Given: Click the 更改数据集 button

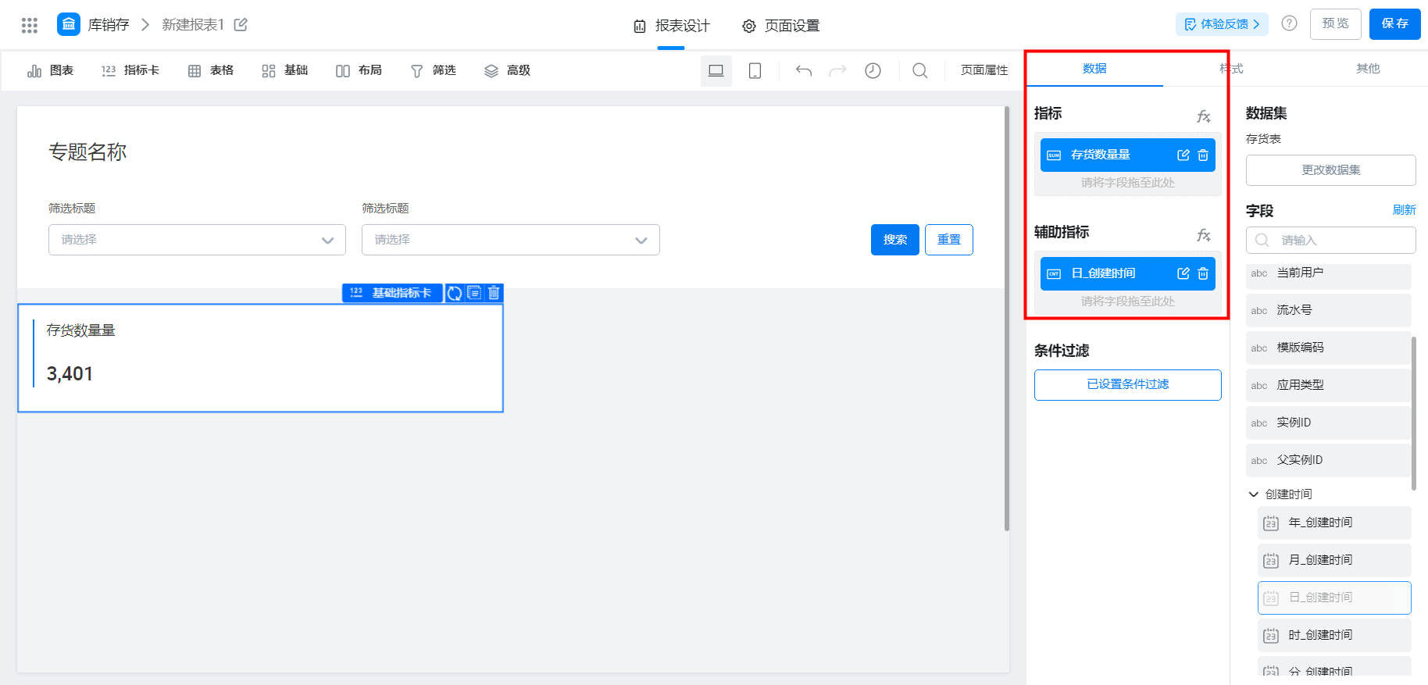Looking at the screenshot, I should point(1331,170).
